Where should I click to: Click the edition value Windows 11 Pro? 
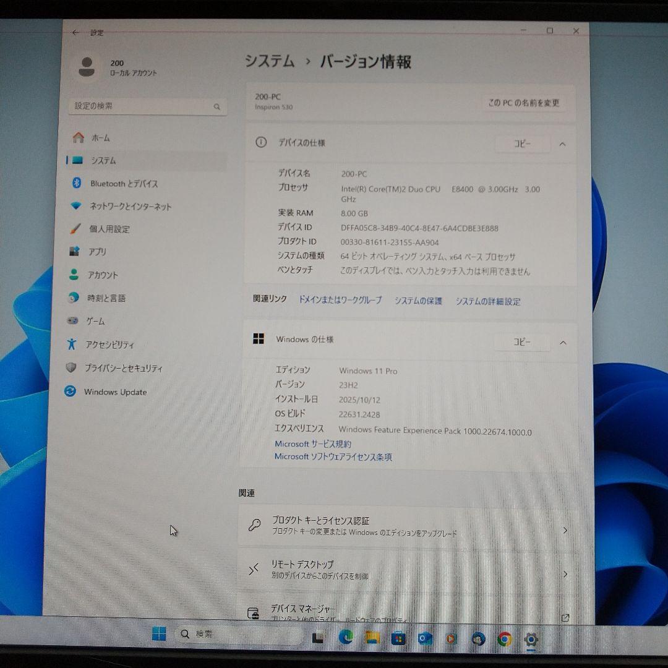tap(368, 370)
